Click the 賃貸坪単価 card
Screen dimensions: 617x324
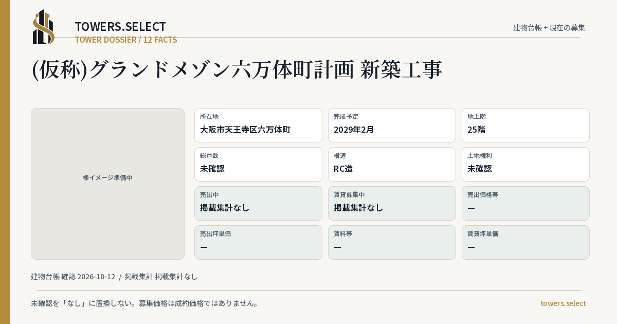pos(525,242)
